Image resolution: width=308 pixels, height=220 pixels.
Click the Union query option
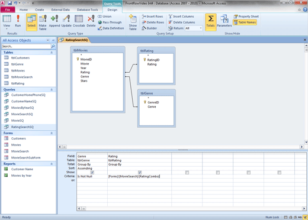tap(105, 17)
